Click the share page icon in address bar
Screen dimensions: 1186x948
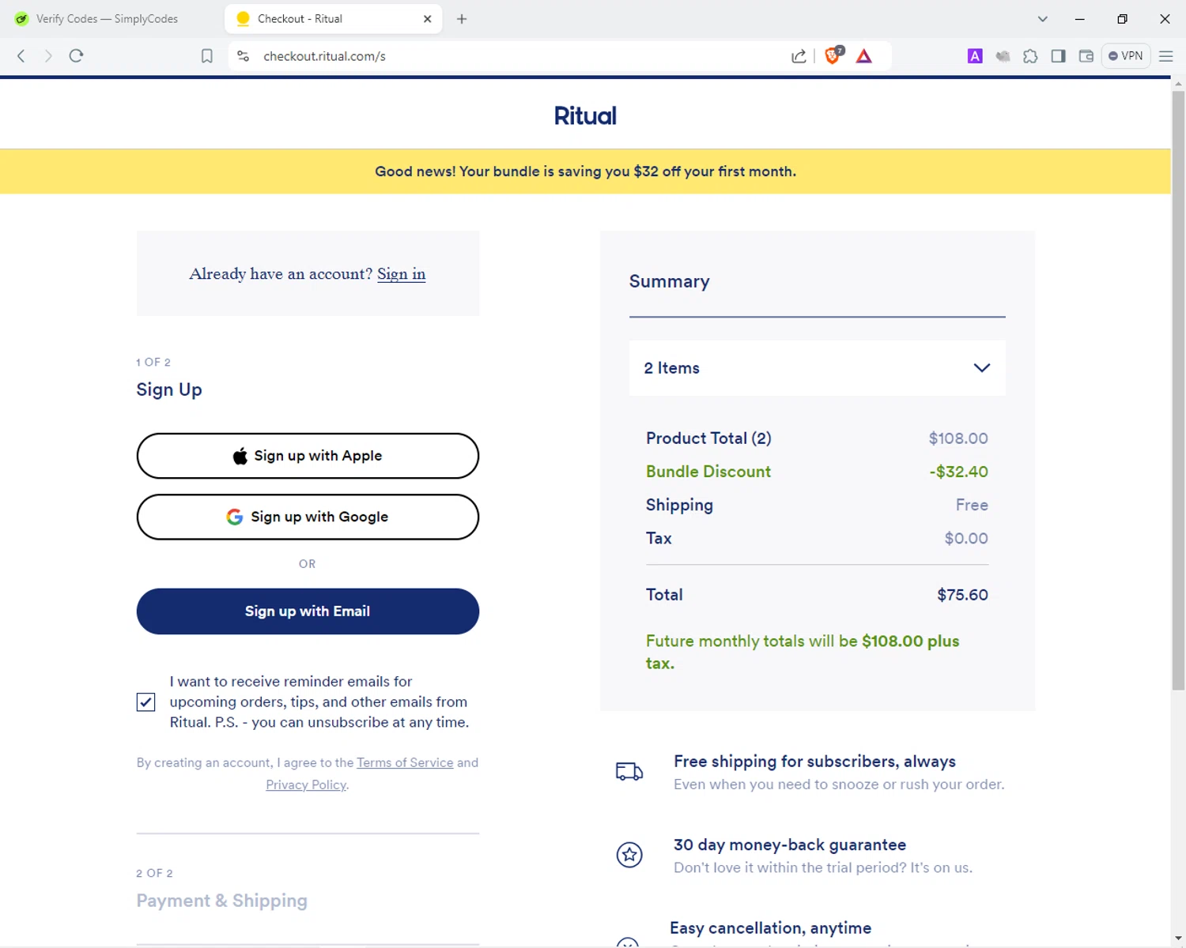tap(799, 56)
